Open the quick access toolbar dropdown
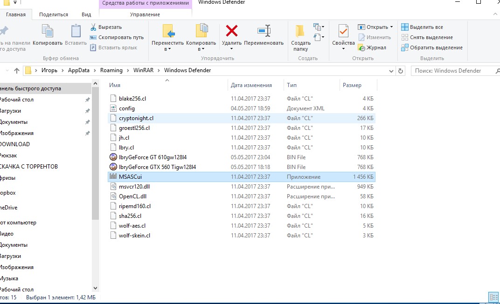Screen dimensions: 500x304 (15, 2)
